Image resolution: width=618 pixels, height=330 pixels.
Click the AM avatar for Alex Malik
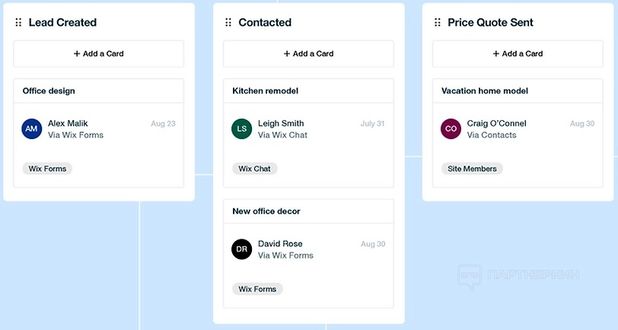pos(31,129)
